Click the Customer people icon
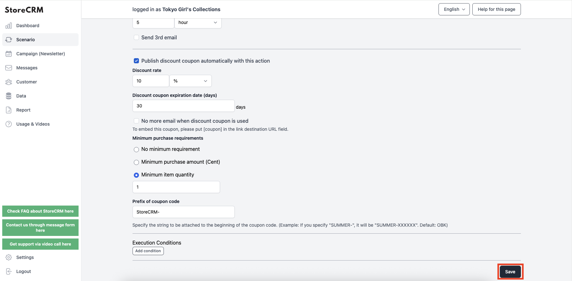This screenshot has width=572, height=281. coord(9,82)
